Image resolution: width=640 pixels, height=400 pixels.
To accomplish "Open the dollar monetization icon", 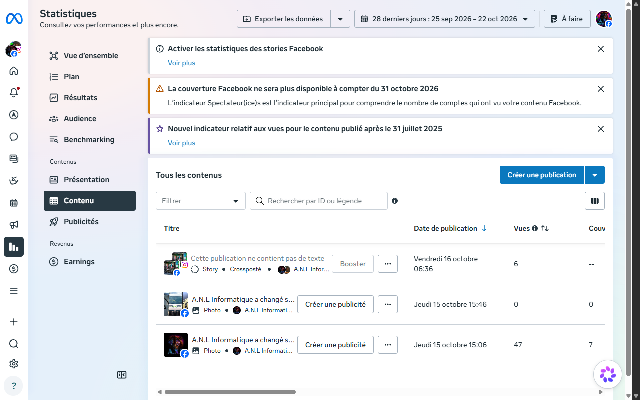I will click(x=14, y=269).
